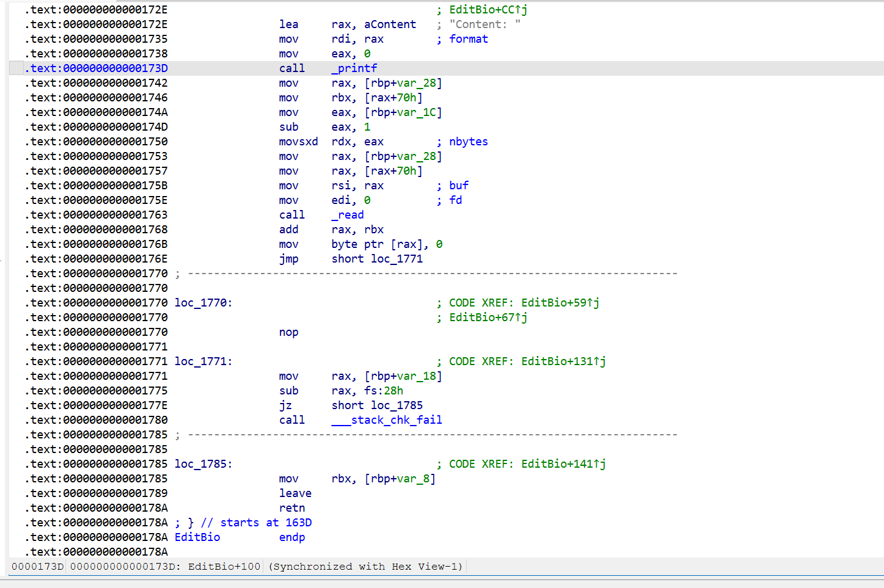
Task: Click the loc_1785: label definition
Action: 203,464
